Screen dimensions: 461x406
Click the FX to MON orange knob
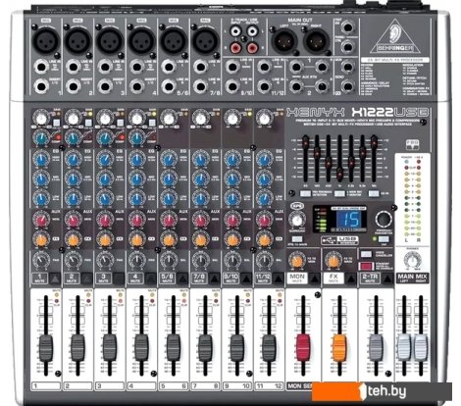pos(297,261)
